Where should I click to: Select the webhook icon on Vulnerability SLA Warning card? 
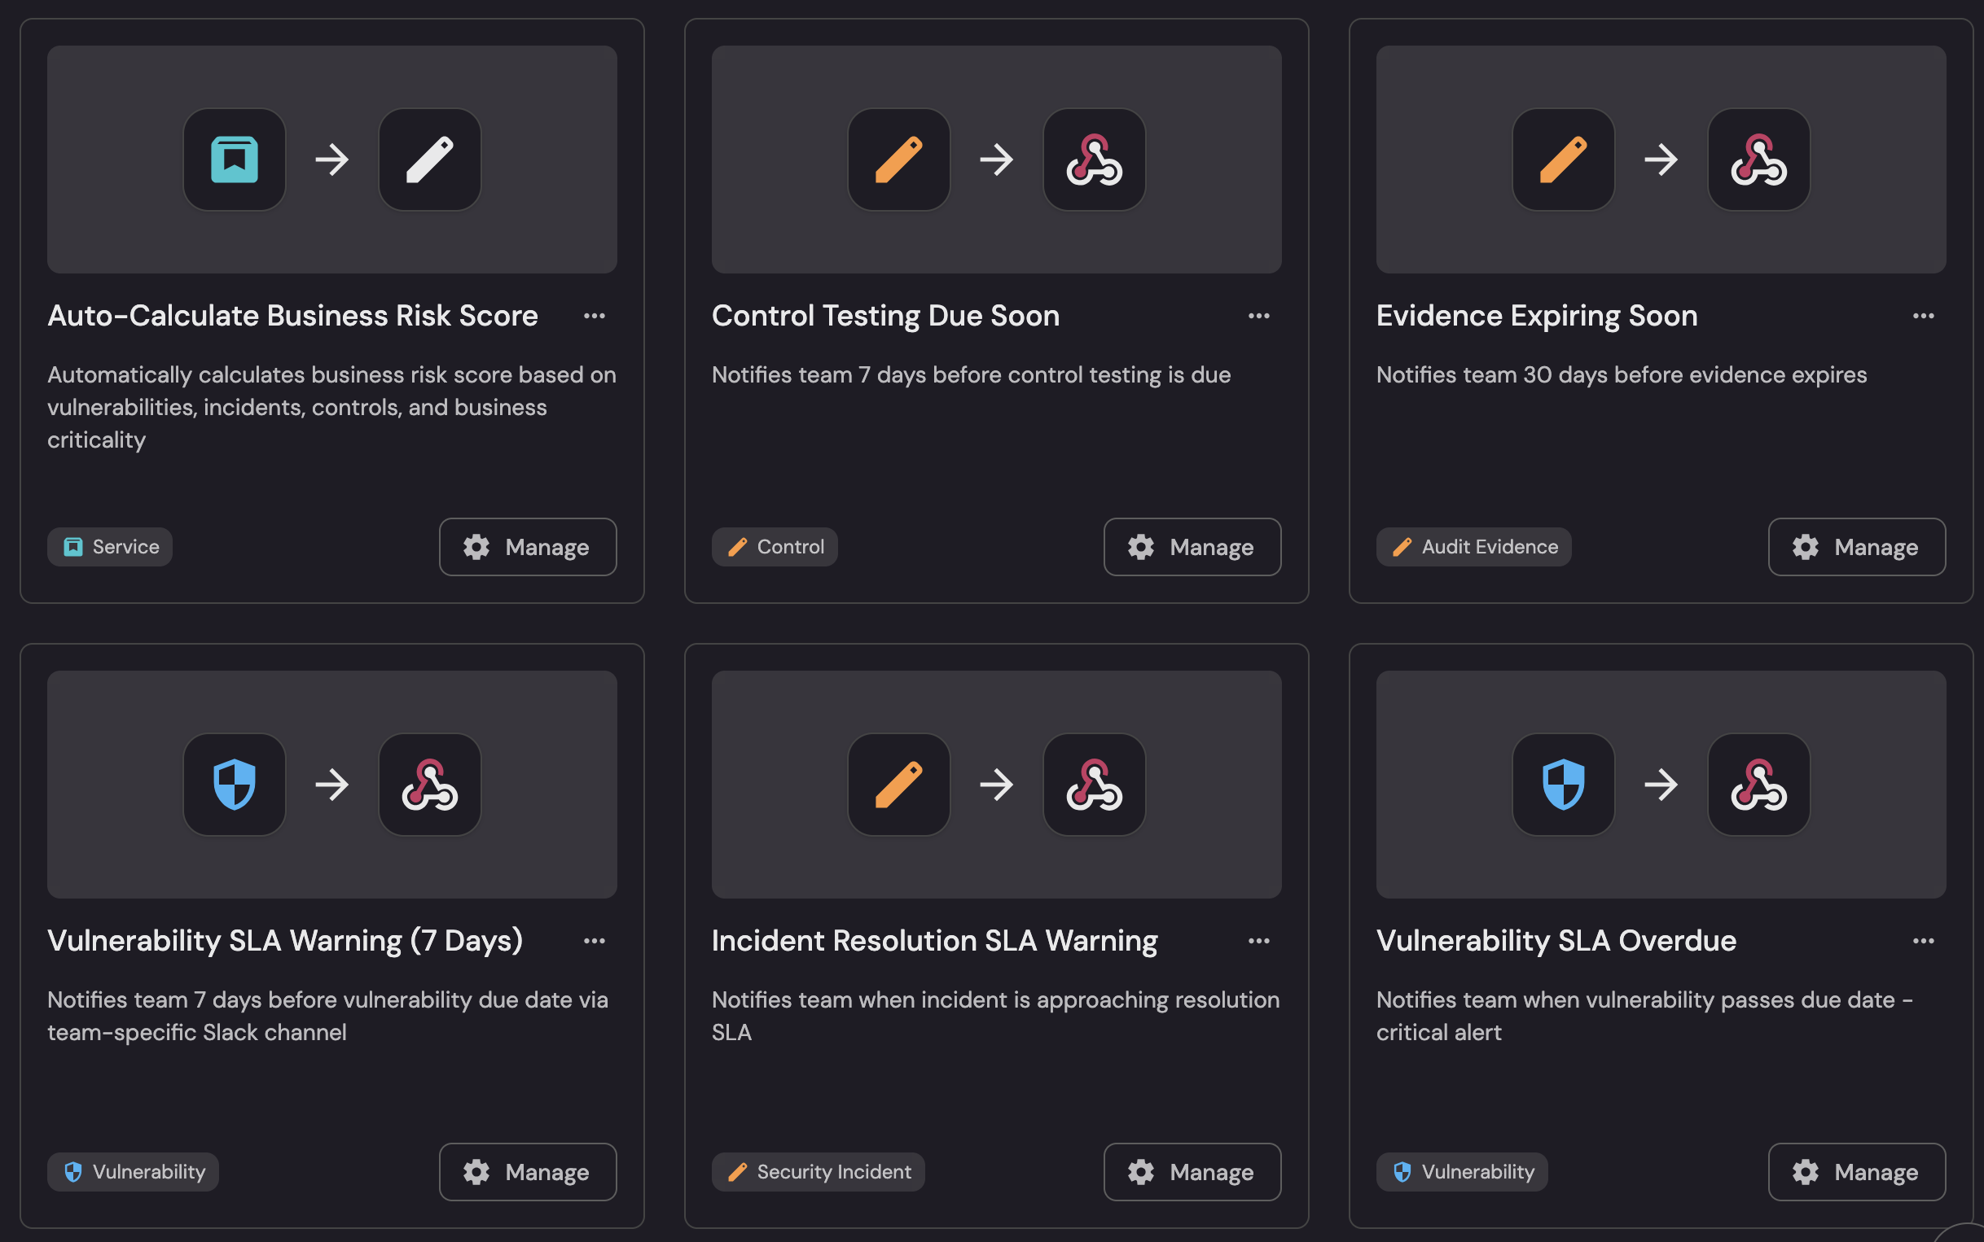(x=429, y=785)
